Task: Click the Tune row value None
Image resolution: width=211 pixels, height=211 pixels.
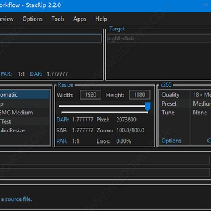Action: point(200,113)
